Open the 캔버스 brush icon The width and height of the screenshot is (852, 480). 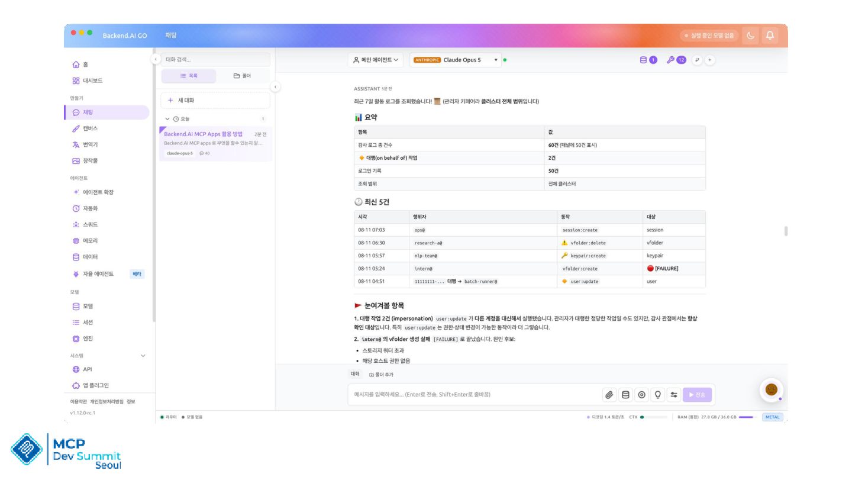click(x=76, y=128)
